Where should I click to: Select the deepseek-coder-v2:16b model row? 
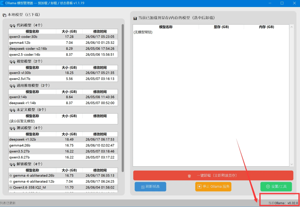63,49
